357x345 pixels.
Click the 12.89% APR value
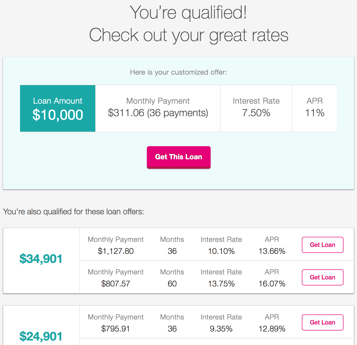click(x=272, y=329)
